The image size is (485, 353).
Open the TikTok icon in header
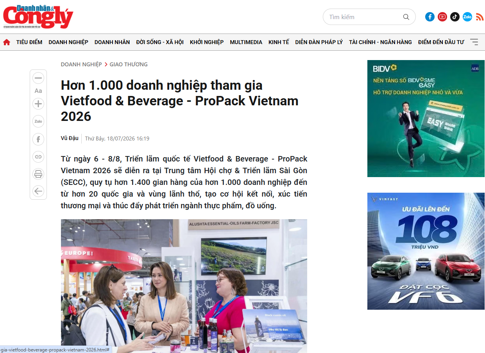pyautogui.click(x=455, y=17)
